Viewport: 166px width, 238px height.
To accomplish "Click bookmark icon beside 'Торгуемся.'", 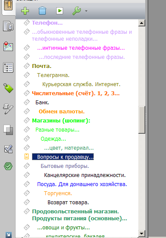I will coord(27,193).
